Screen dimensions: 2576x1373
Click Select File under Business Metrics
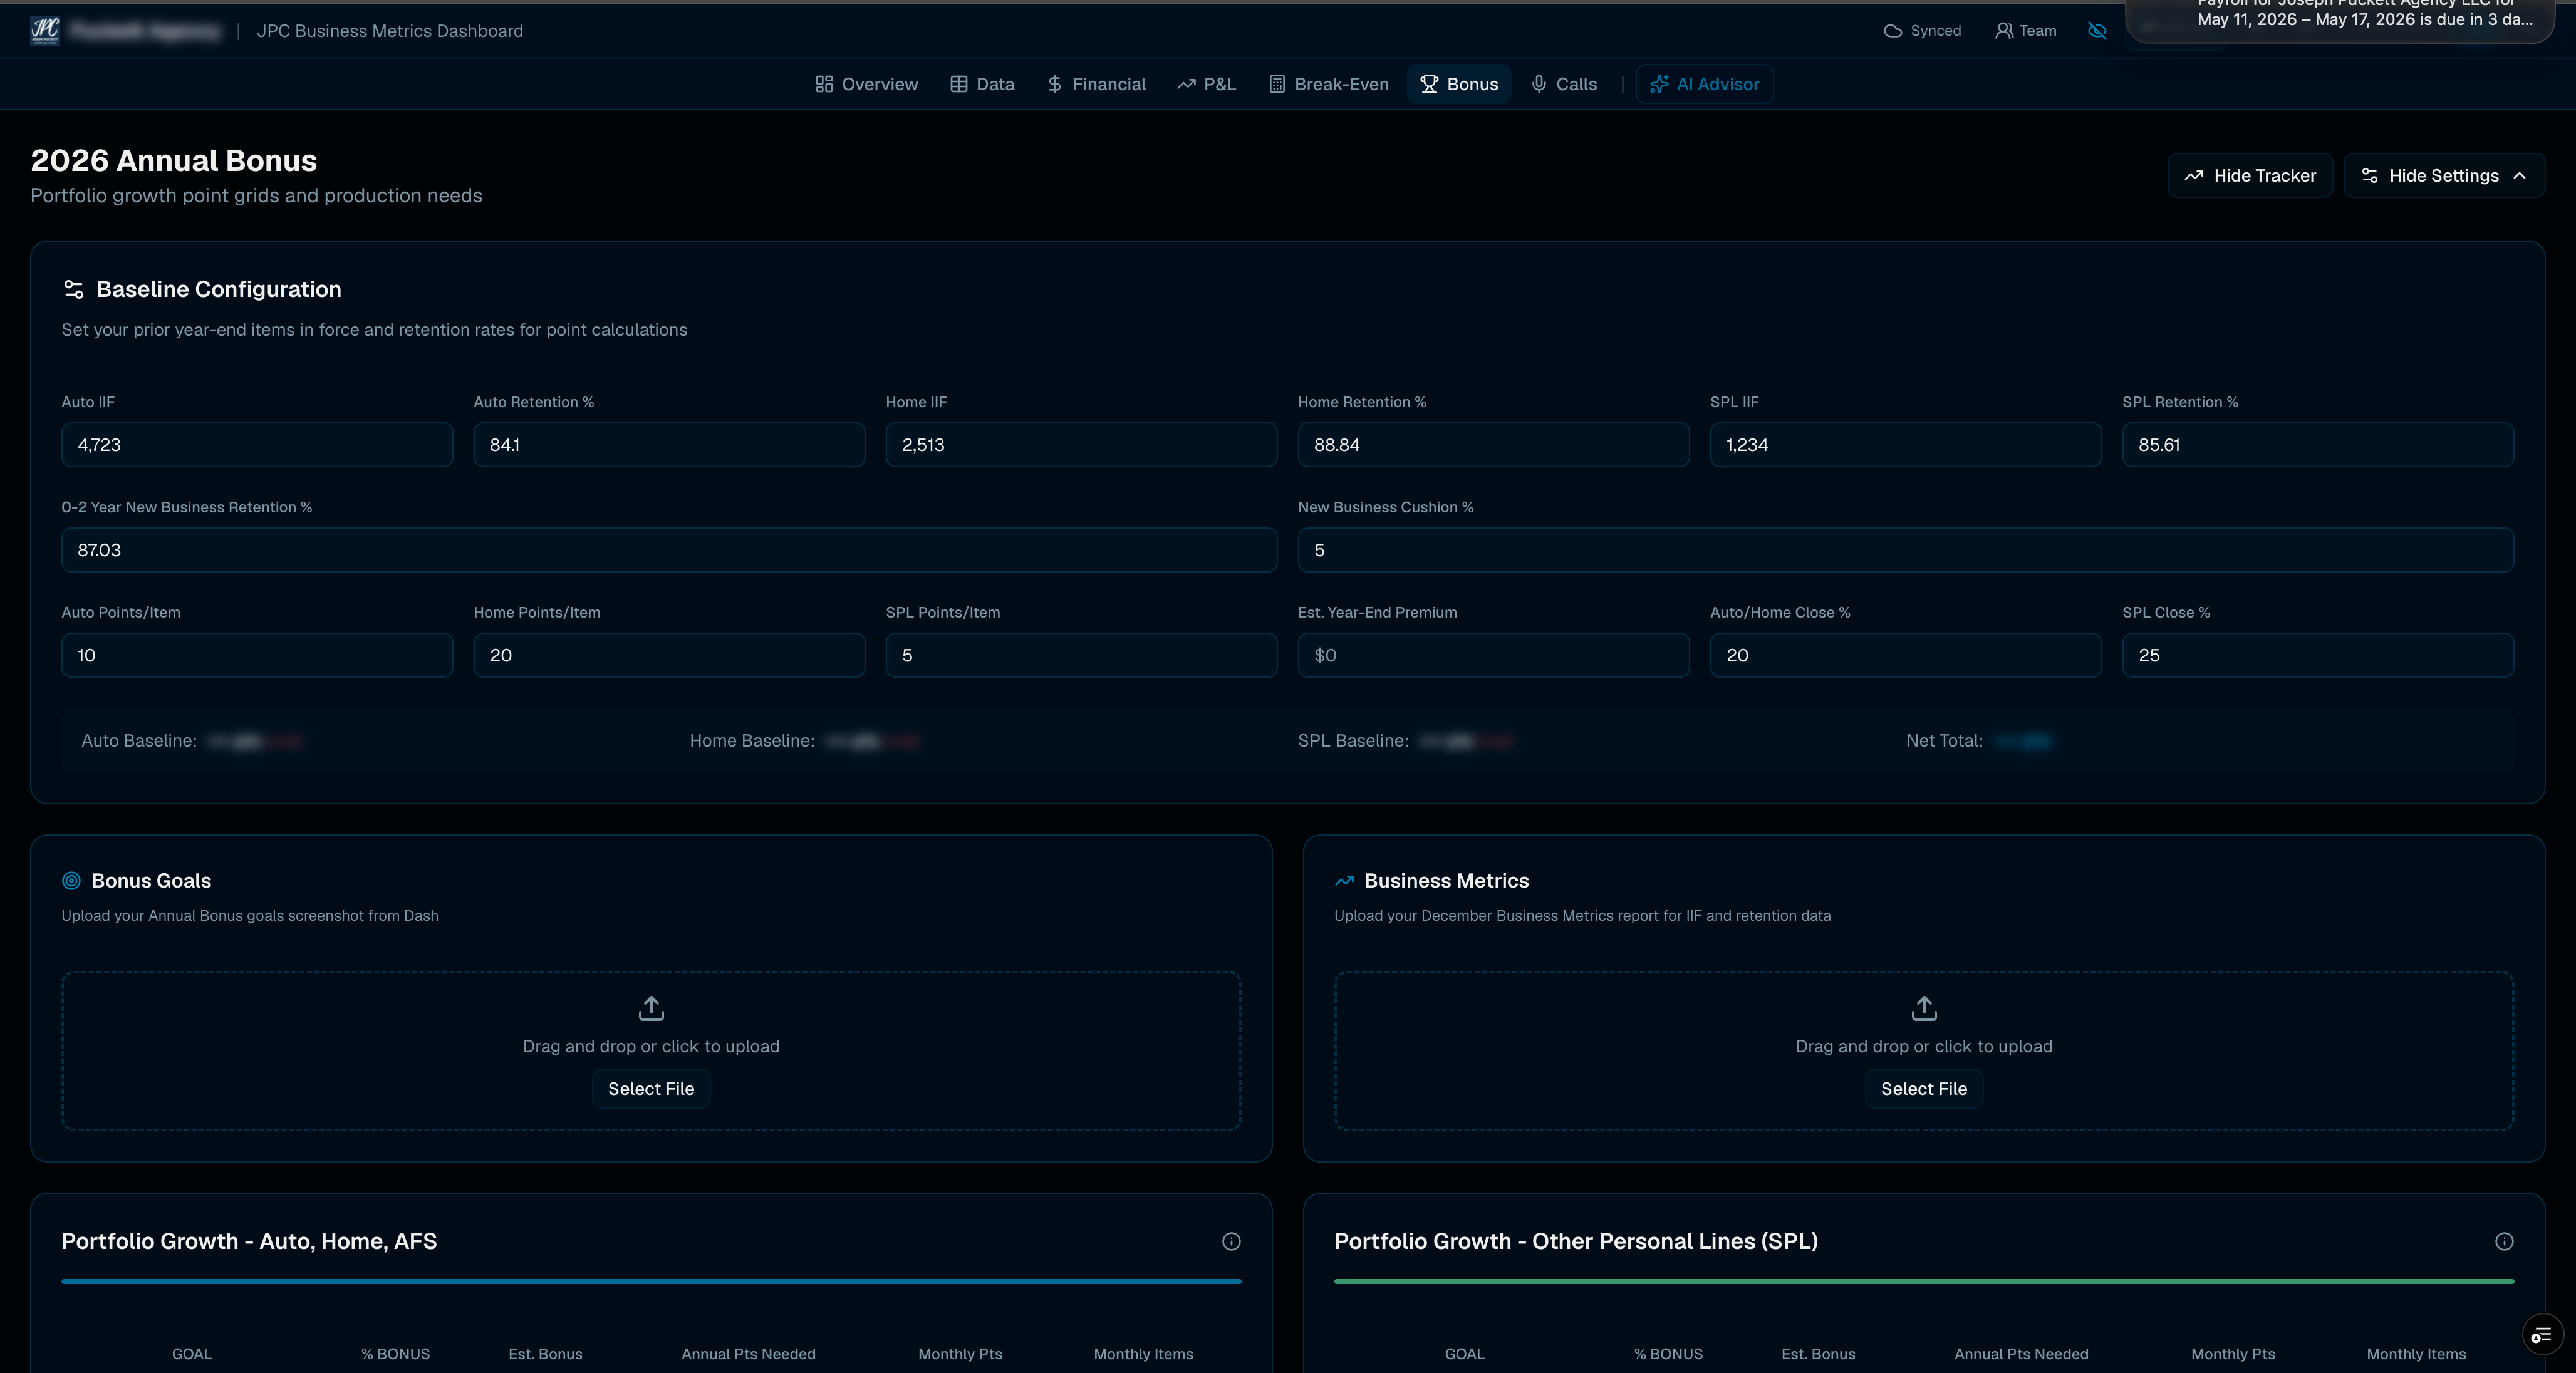pyautogui.click(x=1924, y=1089)
